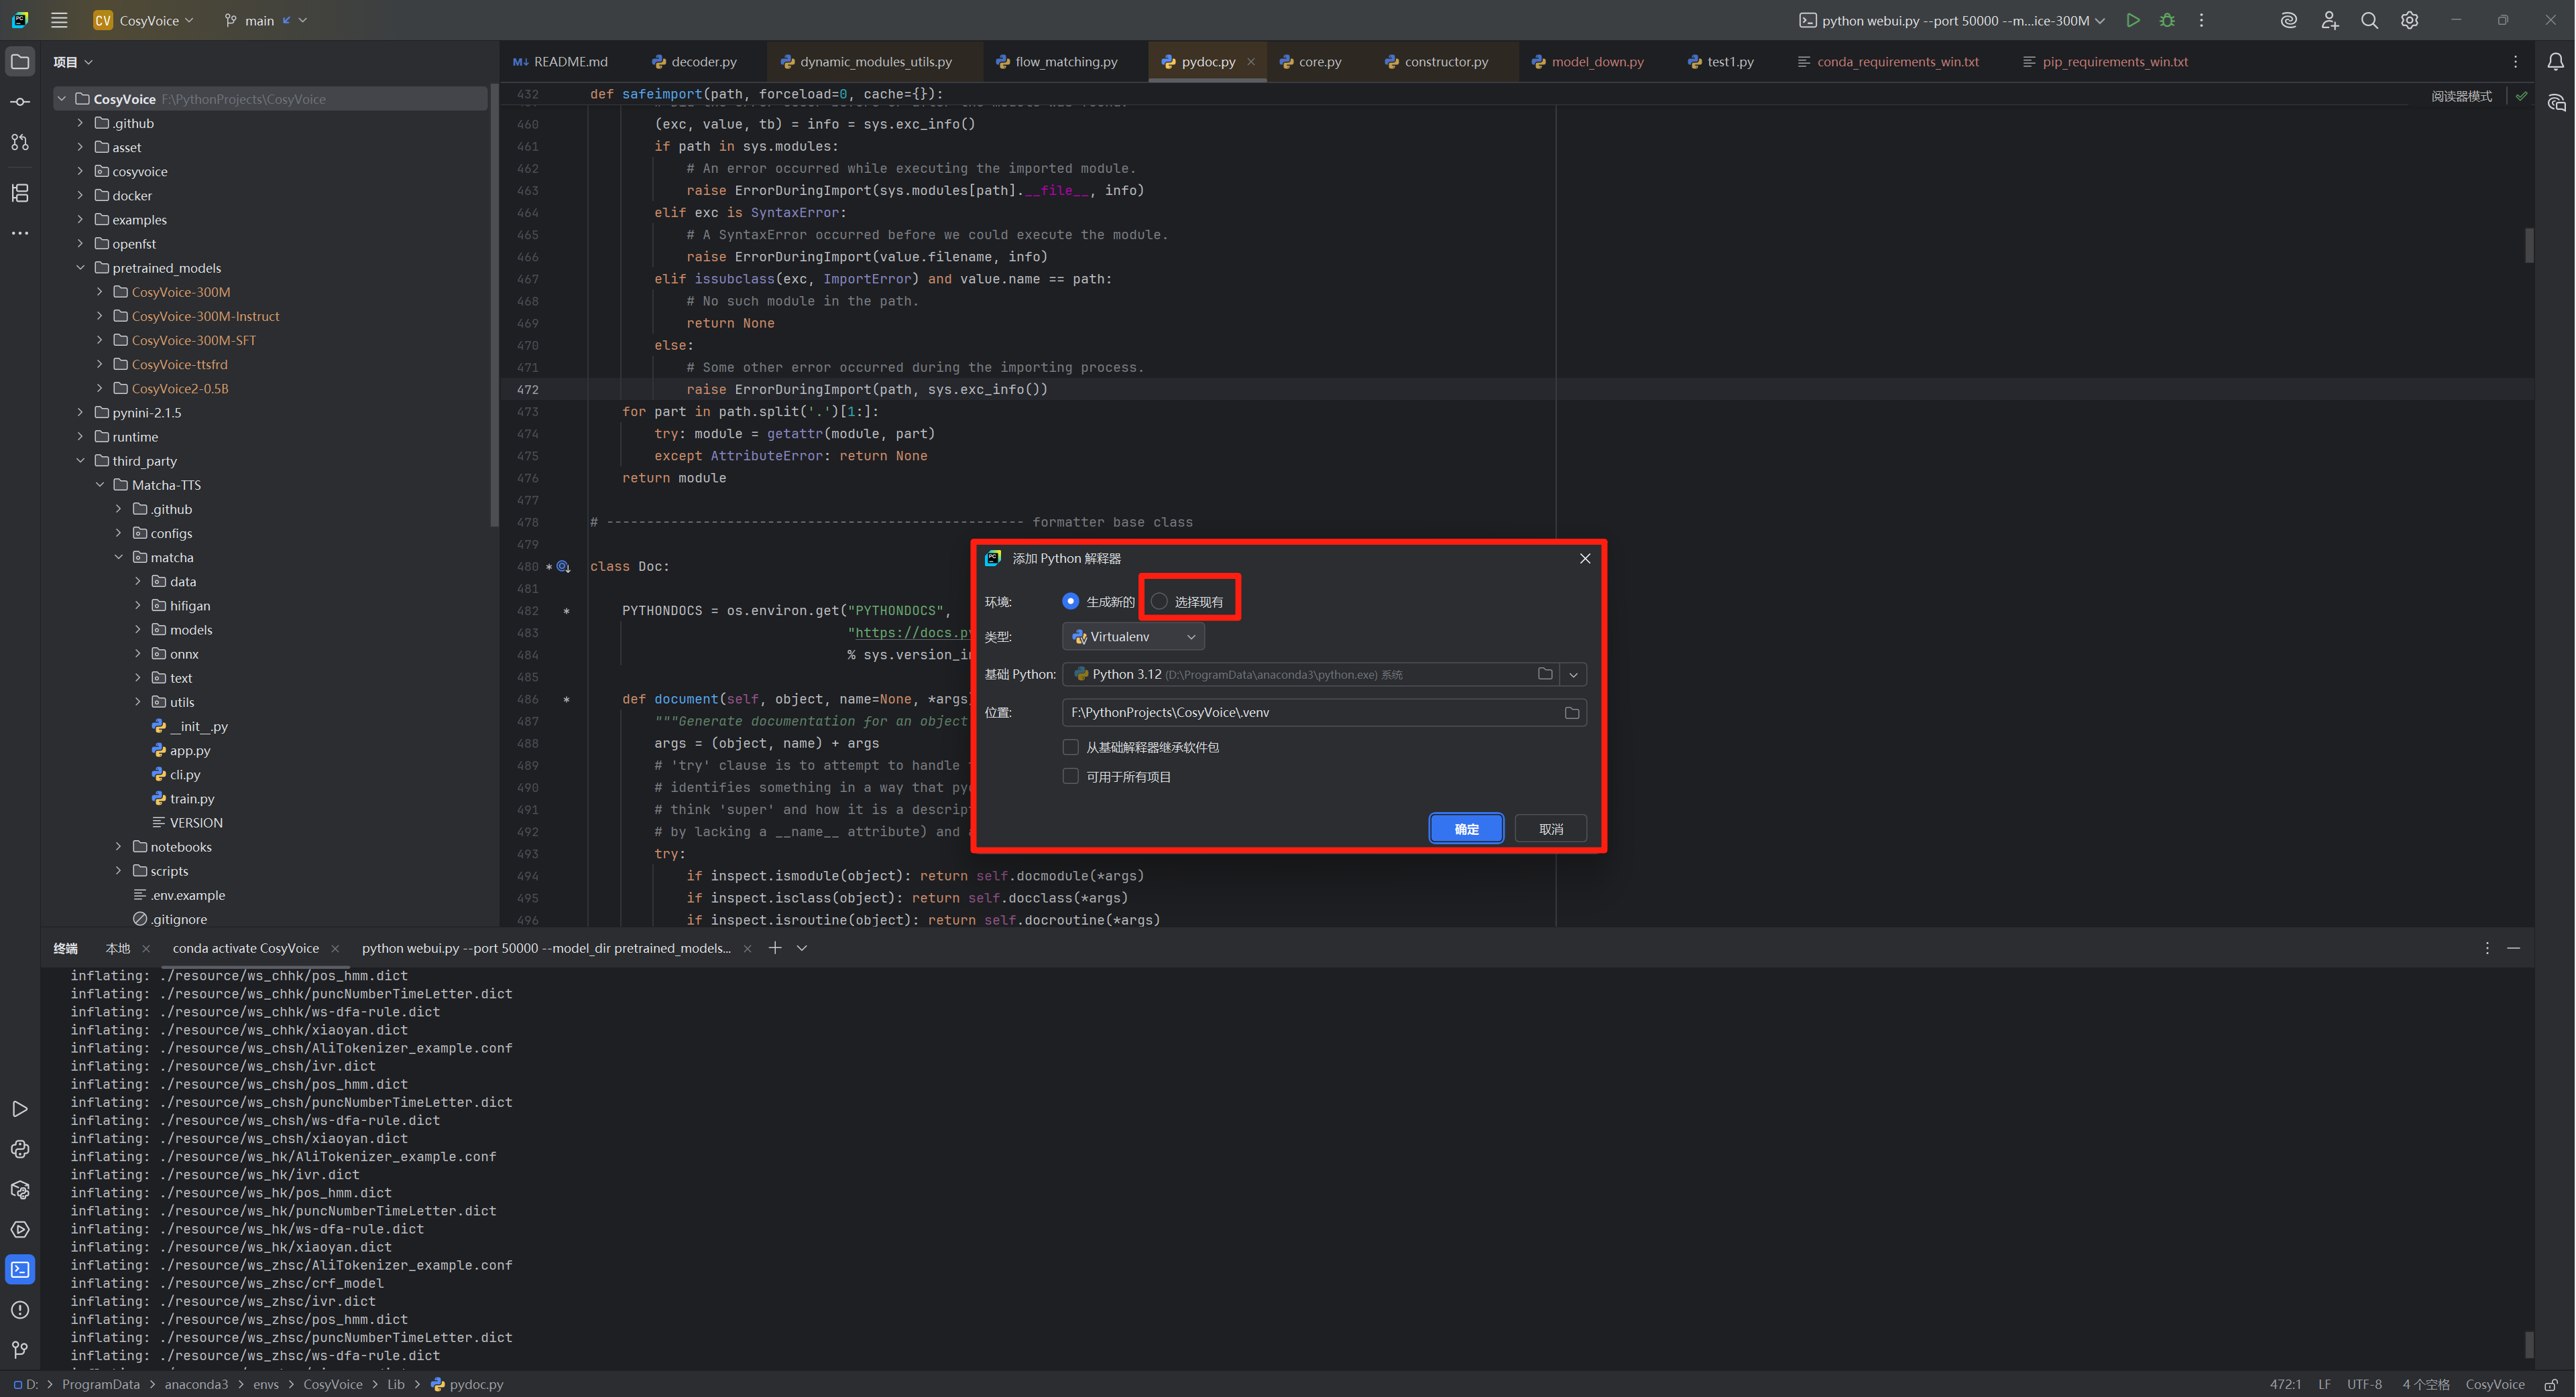This screenshot has height=1397, width=2576.
Task: Click the 确定 button
Action: pyautogui.click(x=1466, y=828)
